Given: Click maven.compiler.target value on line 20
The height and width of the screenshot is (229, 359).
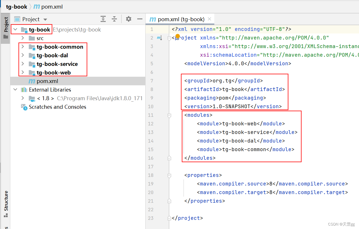Looking at the screenshot, I should (x=271, y=192).
